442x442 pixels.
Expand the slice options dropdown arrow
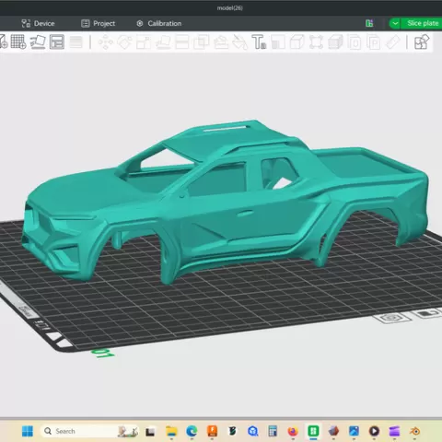pyautogui.click(x=395, y=23)
